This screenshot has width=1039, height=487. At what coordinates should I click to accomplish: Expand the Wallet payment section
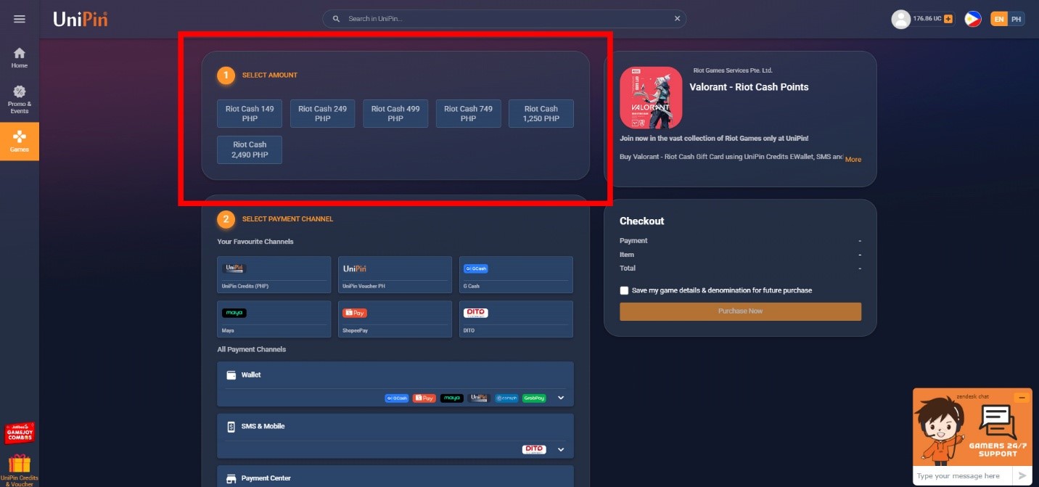pos(559,398)
